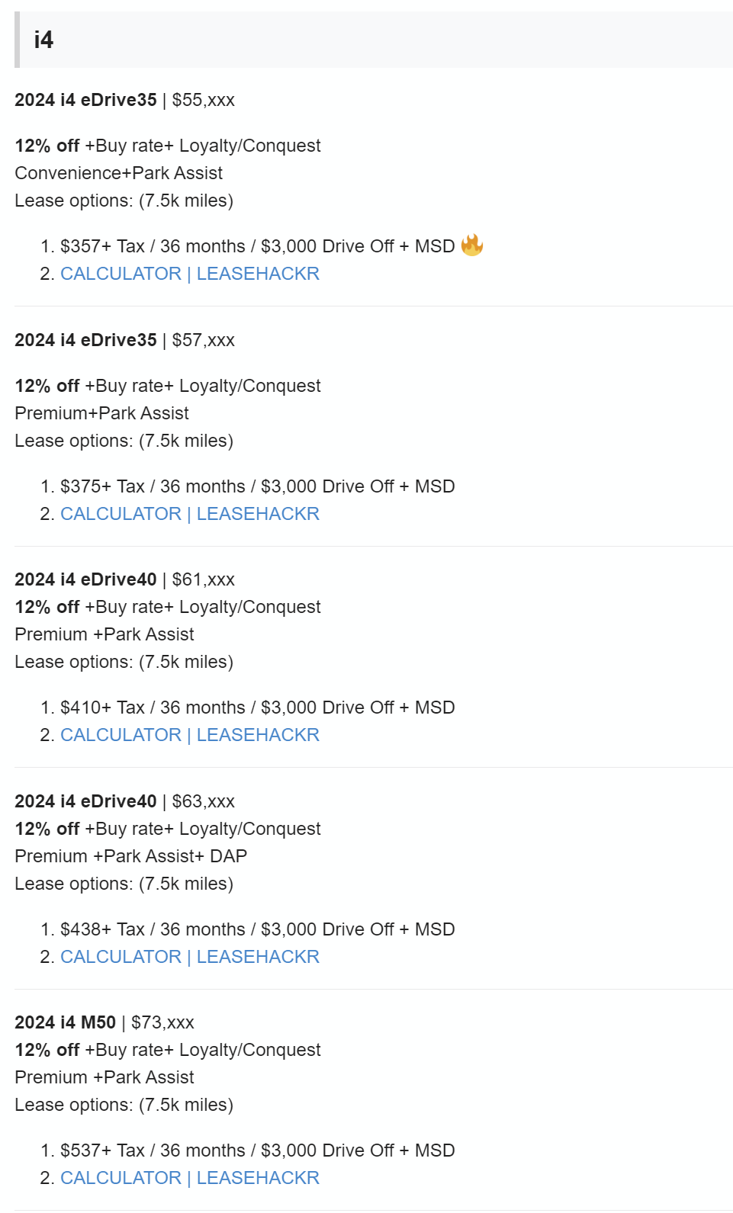The image size is (733, 1213).
Task: Click the i4 section heading
Action: 44,40
